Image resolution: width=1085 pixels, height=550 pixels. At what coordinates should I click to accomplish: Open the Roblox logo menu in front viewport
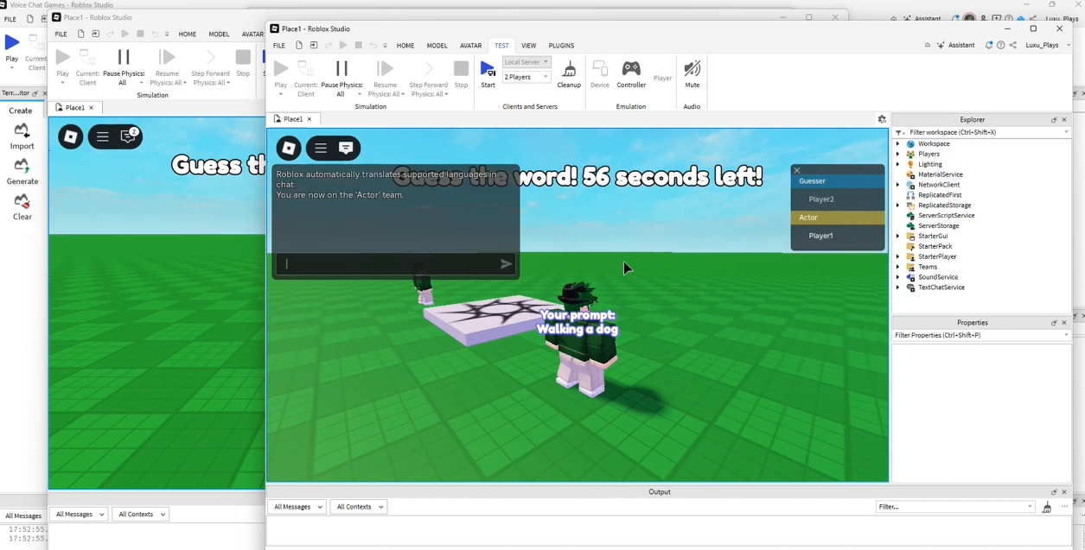[x=289, y=149]
